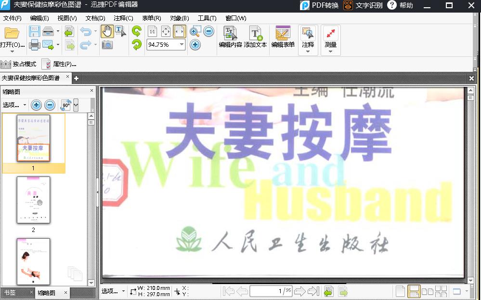Close the 夫妻保健按摩彩色图谱 document tab
The height and width of the screenshot is (300, 481).
pos(67,77)
